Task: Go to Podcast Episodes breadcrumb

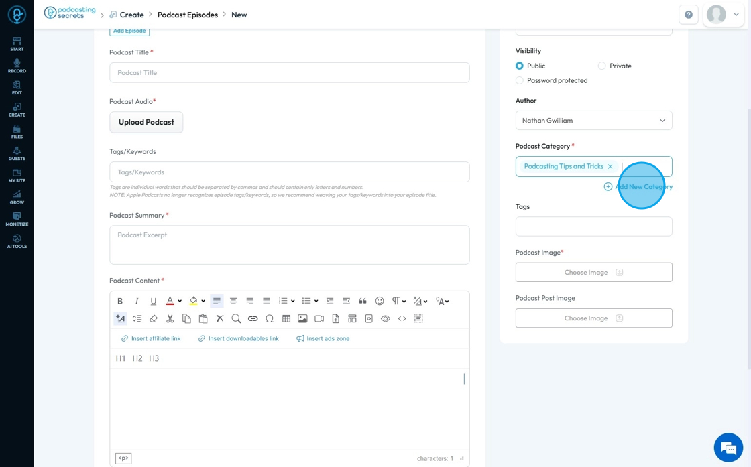Action: click(188, 15)
